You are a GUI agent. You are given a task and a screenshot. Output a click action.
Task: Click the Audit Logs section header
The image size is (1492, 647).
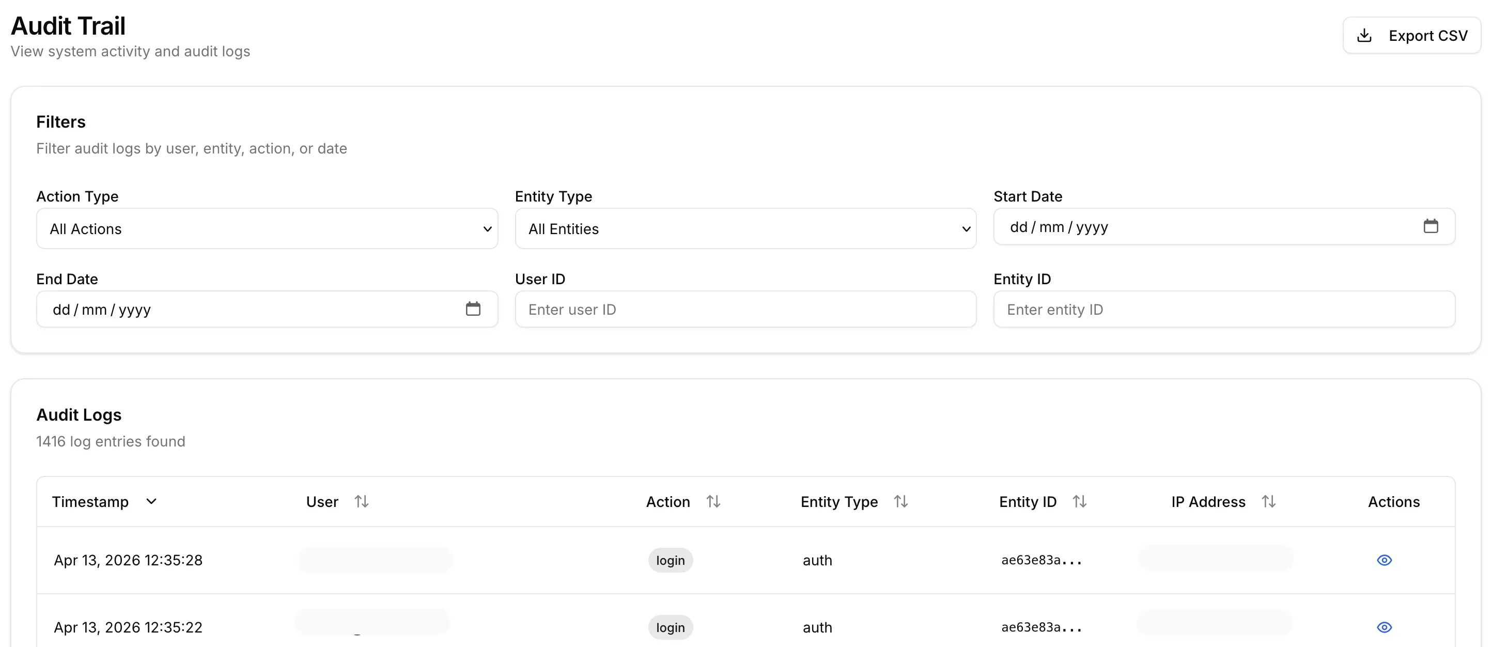click(x=79, y=414)
